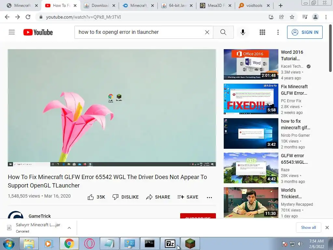Go to the YouTube home logo
Screen dimensions: 333x250
(38, 32)
